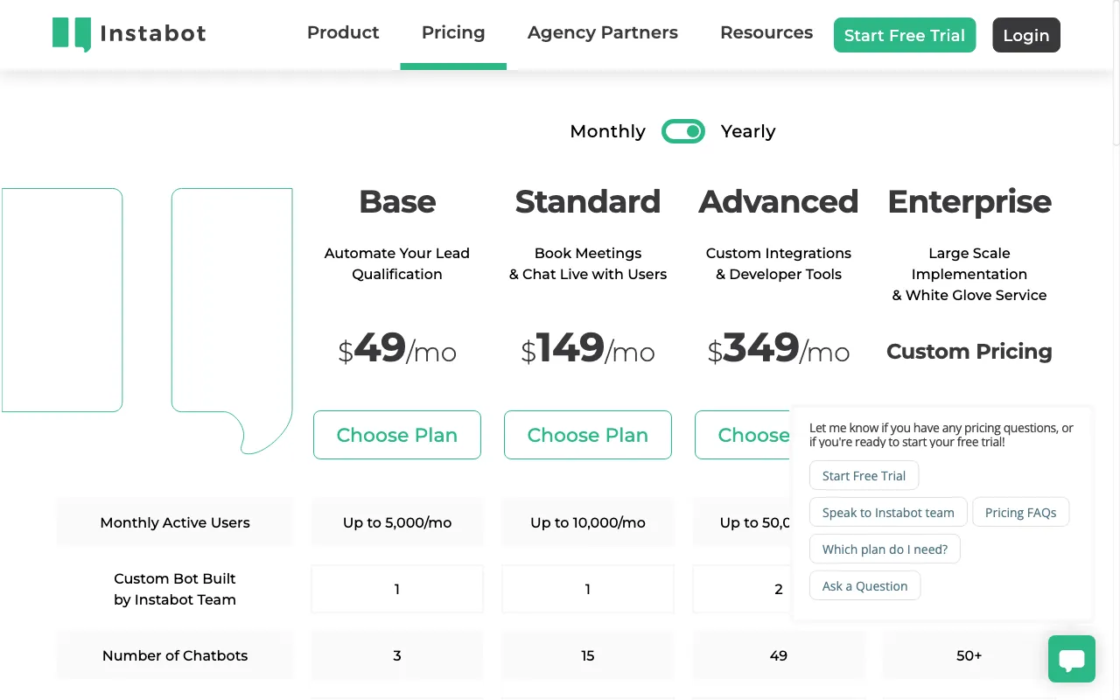The image size is (1120, 700).
Task: Click the Monthly Active Users row label
Action: click(x=175, y=522)
